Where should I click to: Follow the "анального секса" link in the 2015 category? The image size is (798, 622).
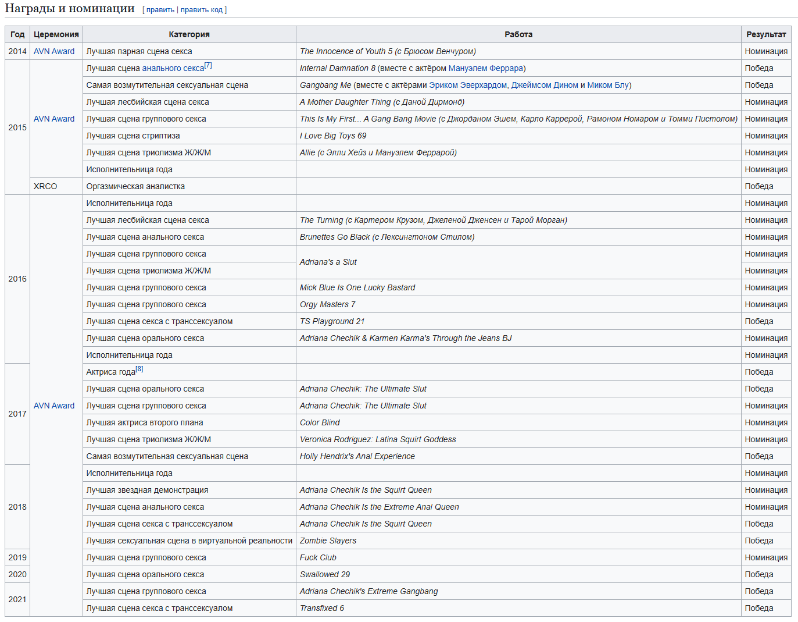[173, 68]
